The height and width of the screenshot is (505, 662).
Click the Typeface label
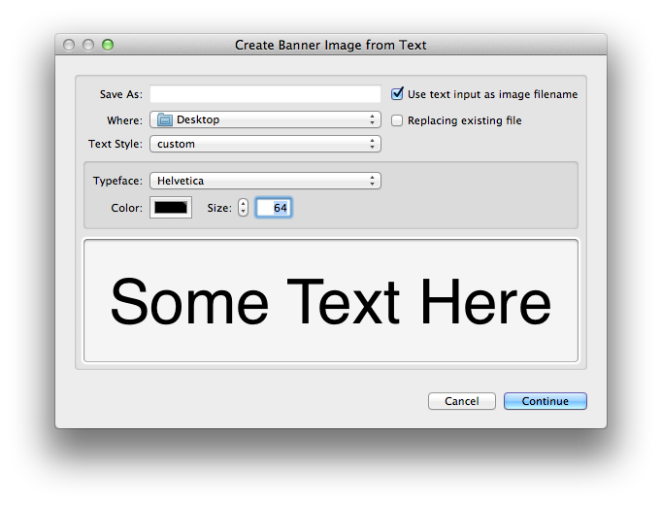click(x=117, y=181)
